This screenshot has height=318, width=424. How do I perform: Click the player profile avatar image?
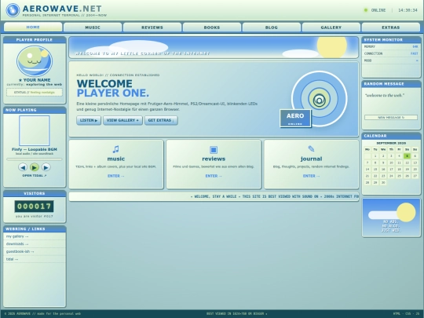(35, 60)
